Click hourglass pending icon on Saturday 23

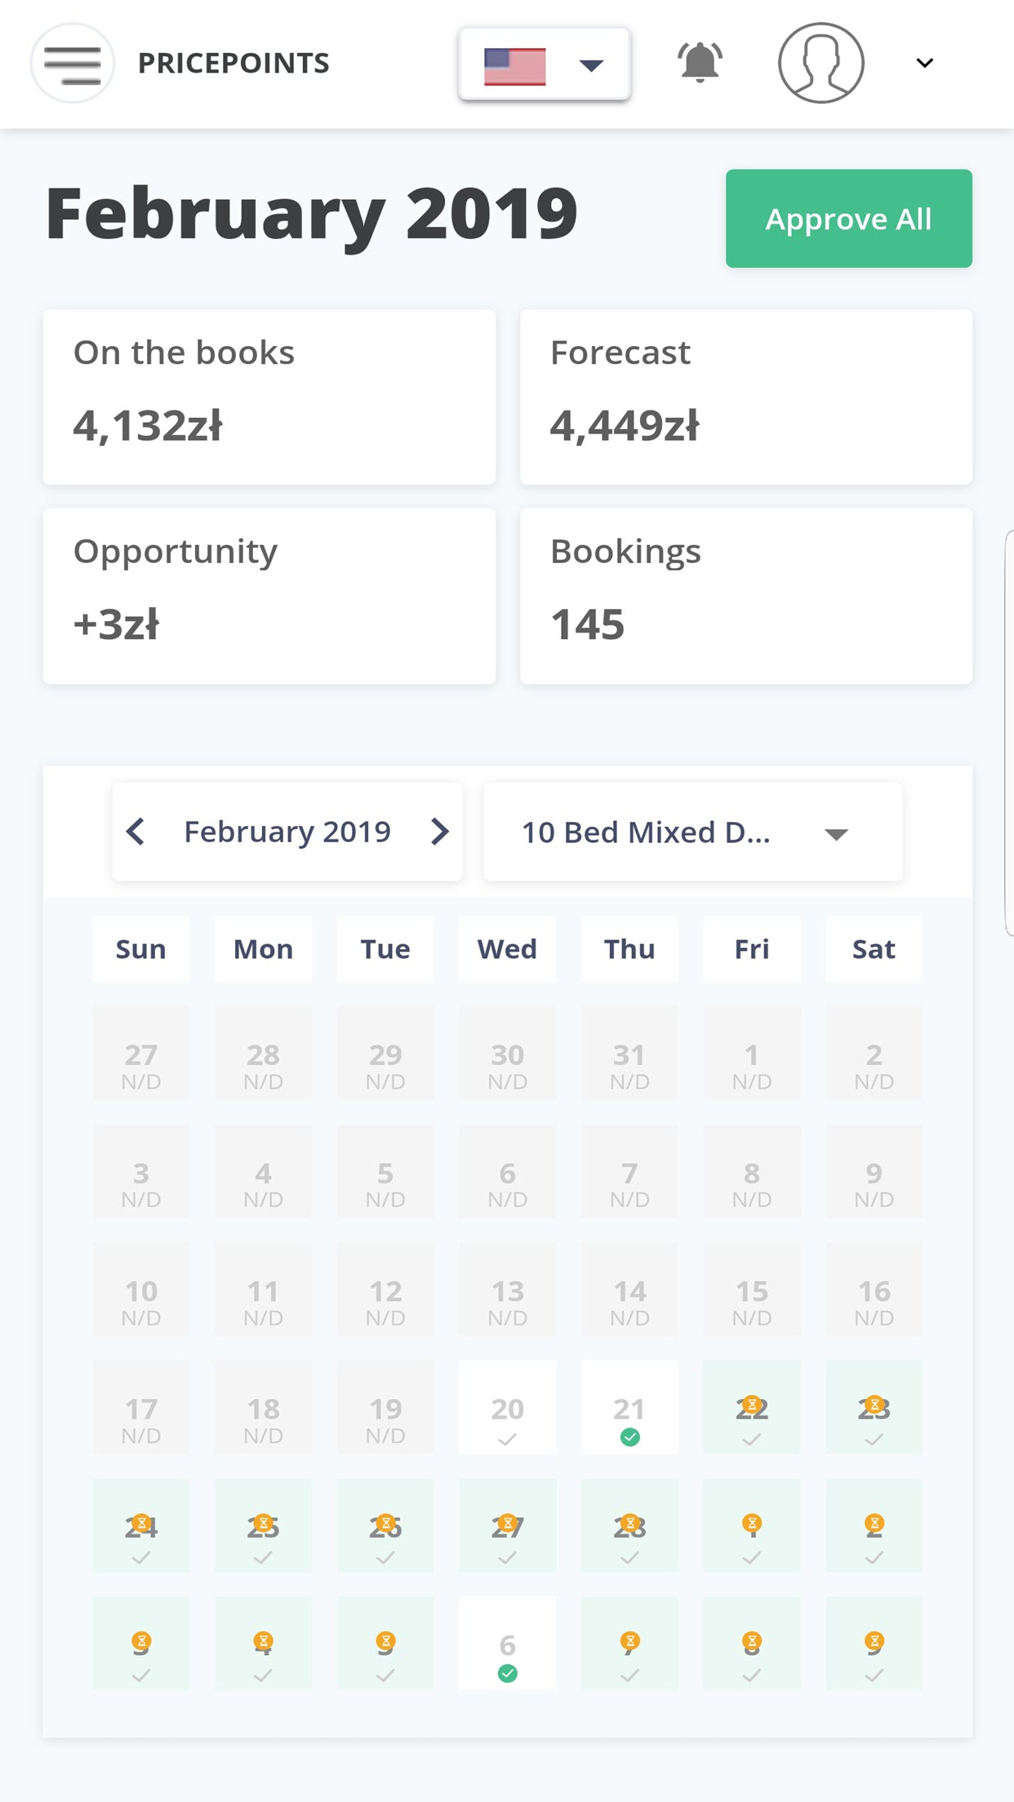coord(874,1405)
